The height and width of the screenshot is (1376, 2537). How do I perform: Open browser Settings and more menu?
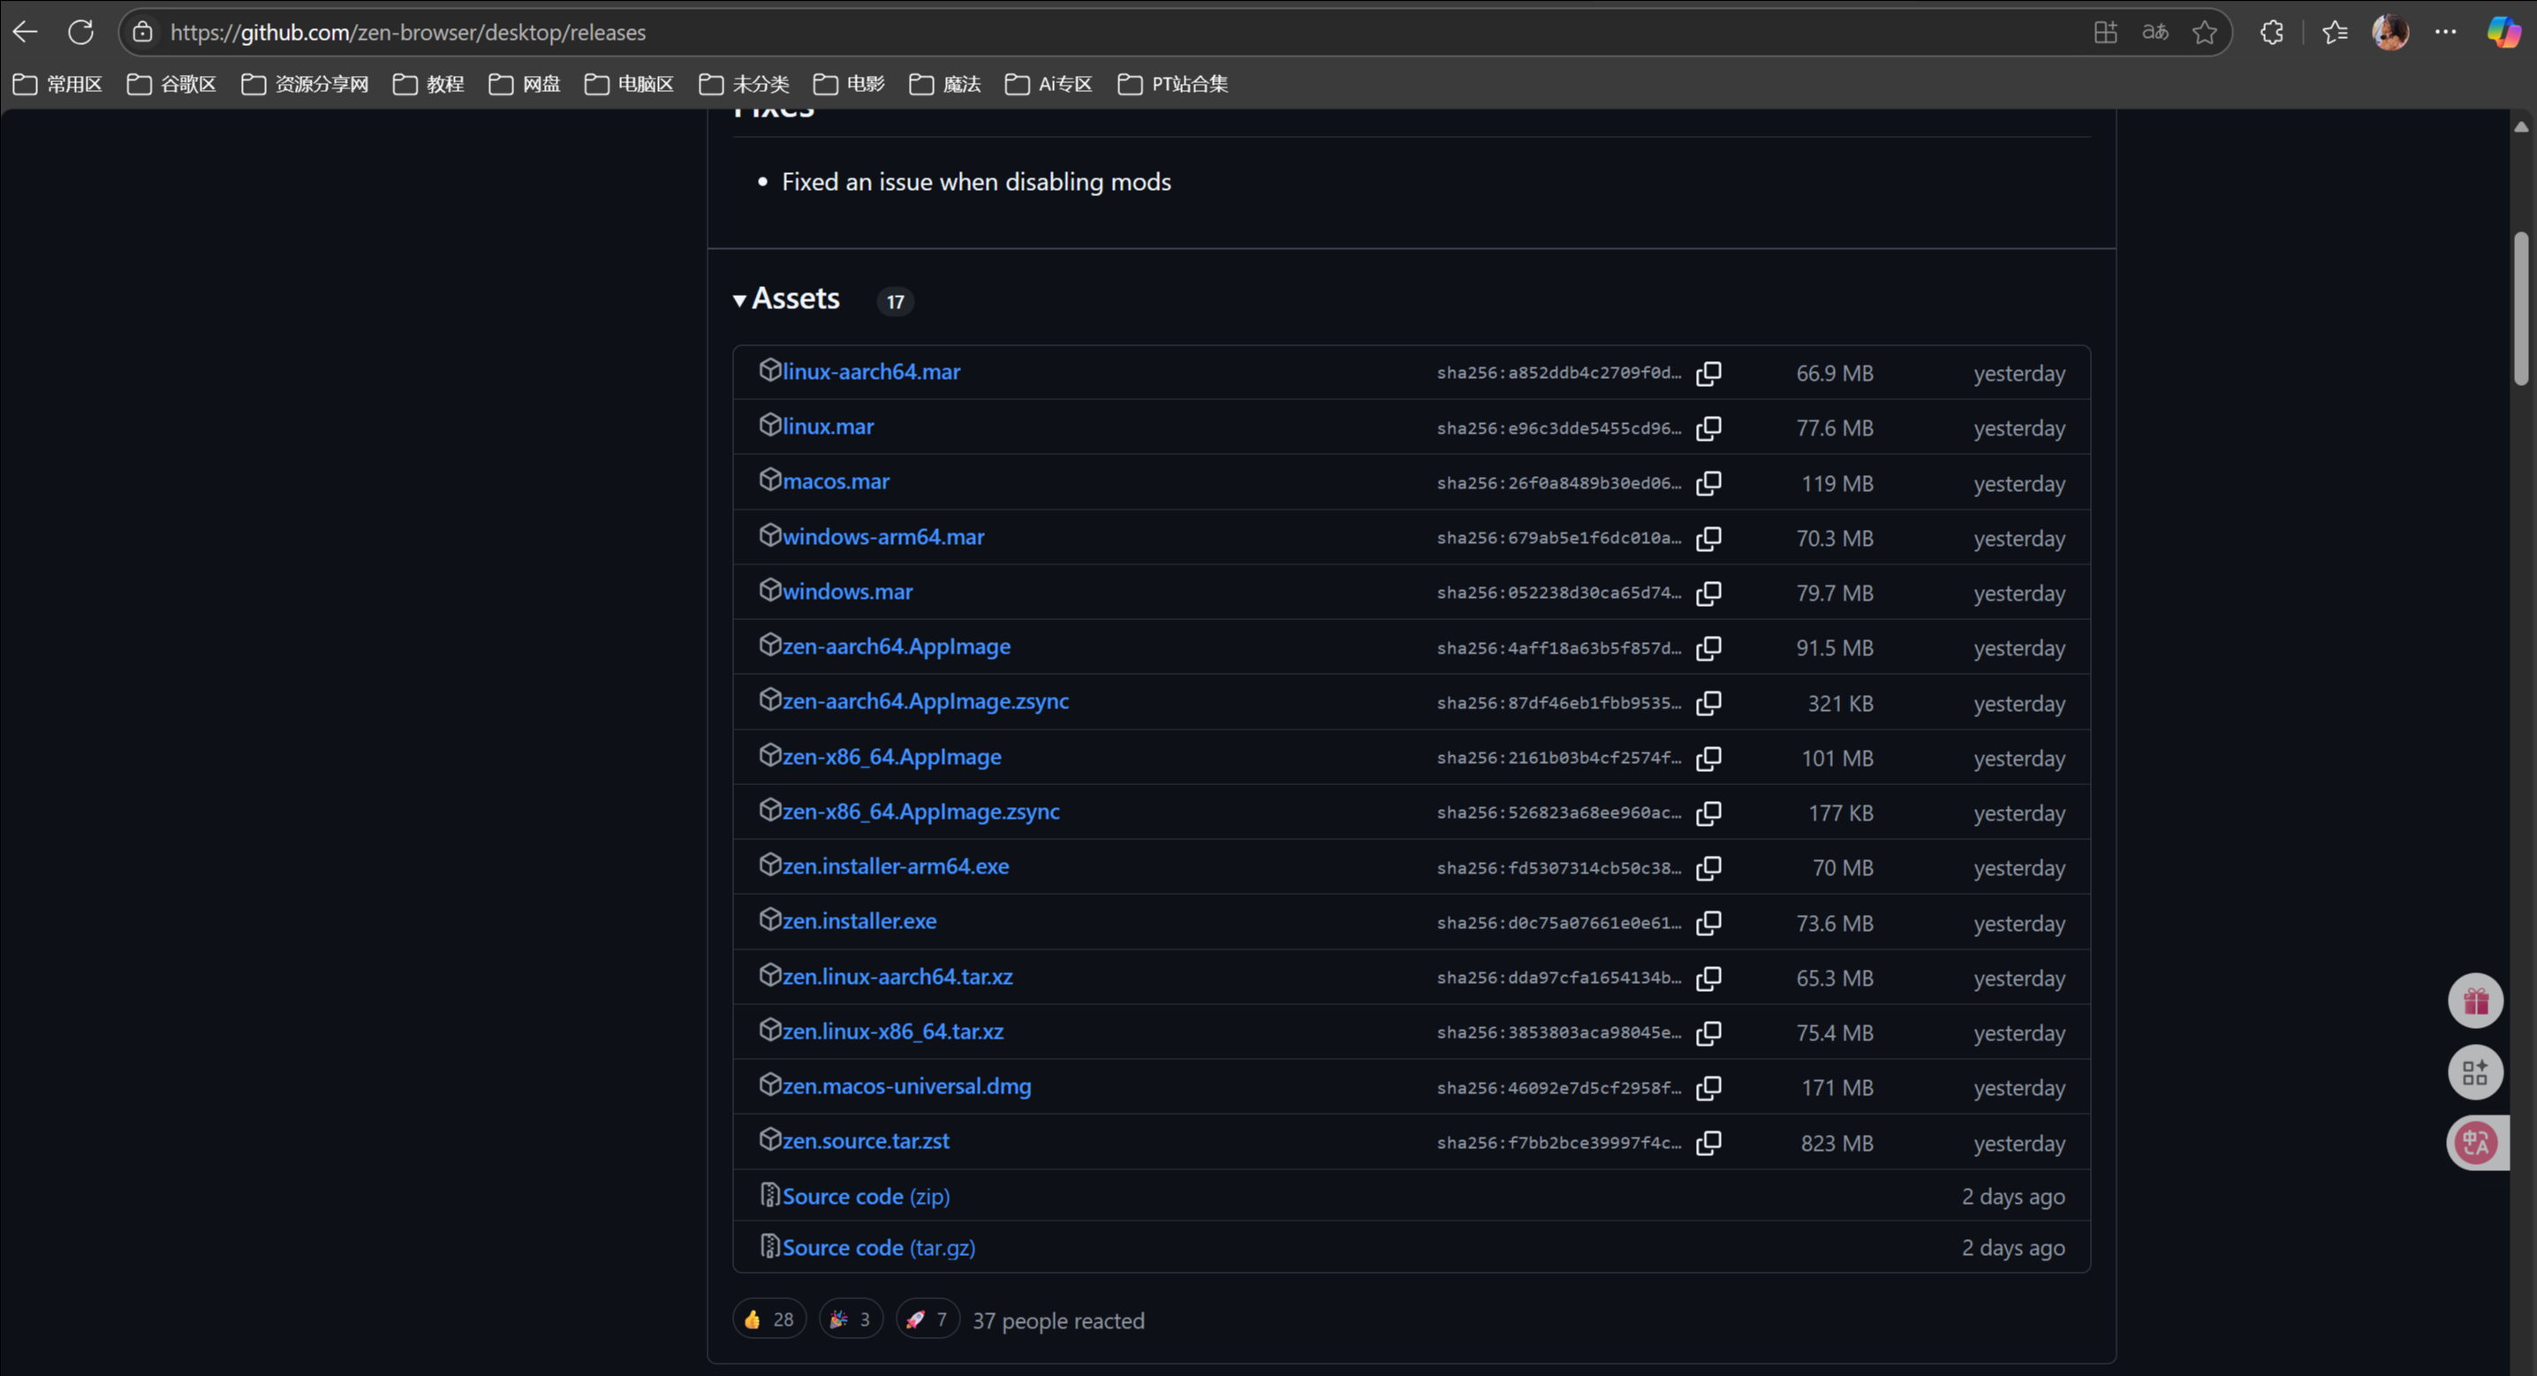click(2445, 33)
